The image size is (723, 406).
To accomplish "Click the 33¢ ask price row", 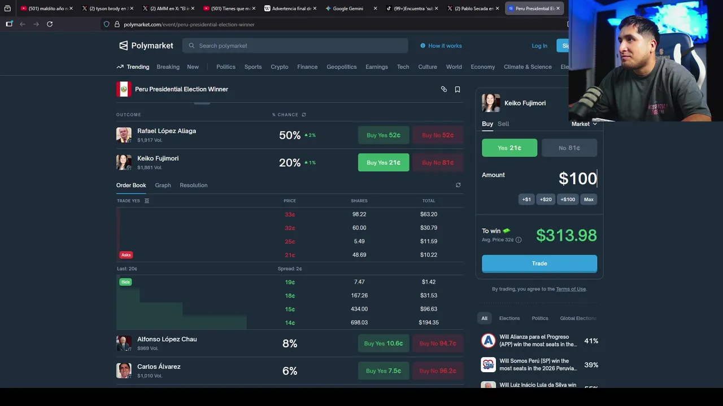I will [290, 214].
